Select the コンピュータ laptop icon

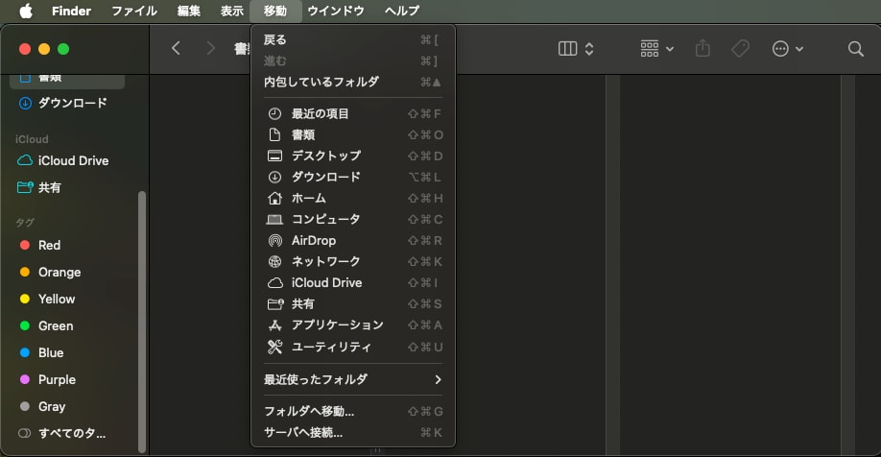274,219
